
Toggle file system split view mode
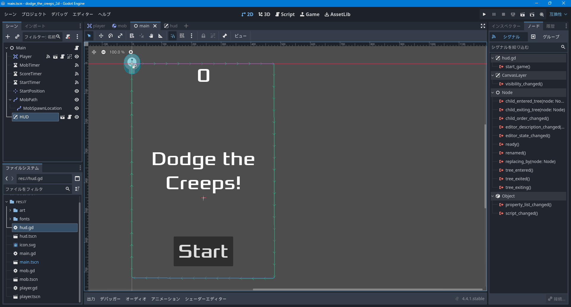tap(77, 178)
